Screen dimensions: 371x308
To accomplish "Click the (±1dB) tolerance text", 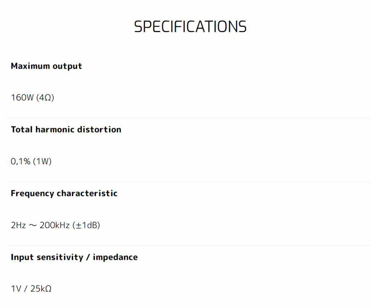I will point(86,225).
